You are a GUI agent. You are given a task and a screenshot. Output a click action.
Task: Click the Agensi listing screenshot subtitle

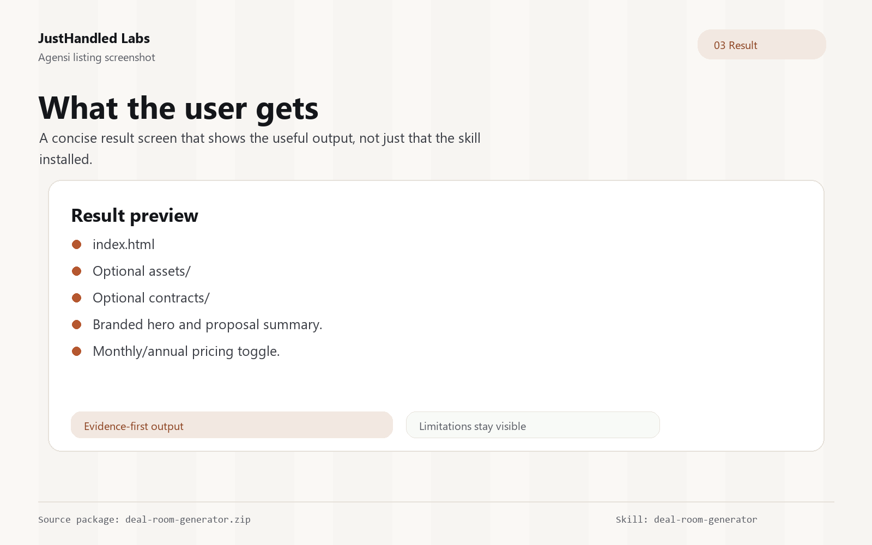96,58
